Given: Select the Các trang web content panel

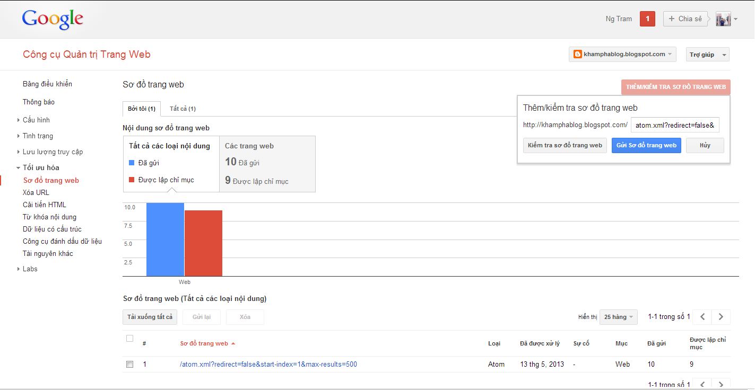Looking at the screenshot, I should pos(267,164).
